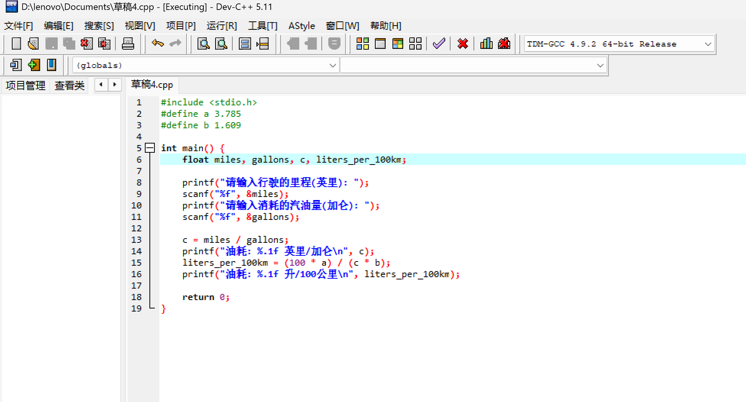The width and height of the screenshot is (746, 402).
Task: Click the '#define b 1.609' line
Action: [x=201, y=125]
